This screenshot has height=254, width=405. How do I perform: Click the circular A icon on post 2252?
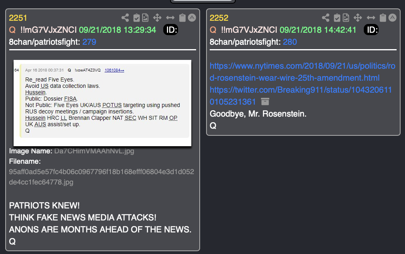point(392,18)
